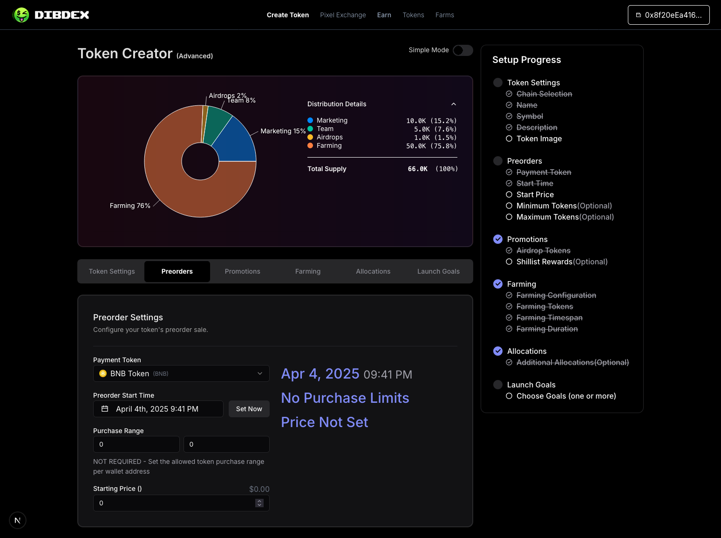Image resolution: width=721 pixels, height=538 pixels.
Task: Toggle the Simple Mode switch
Action: click(x=463, y=50)
